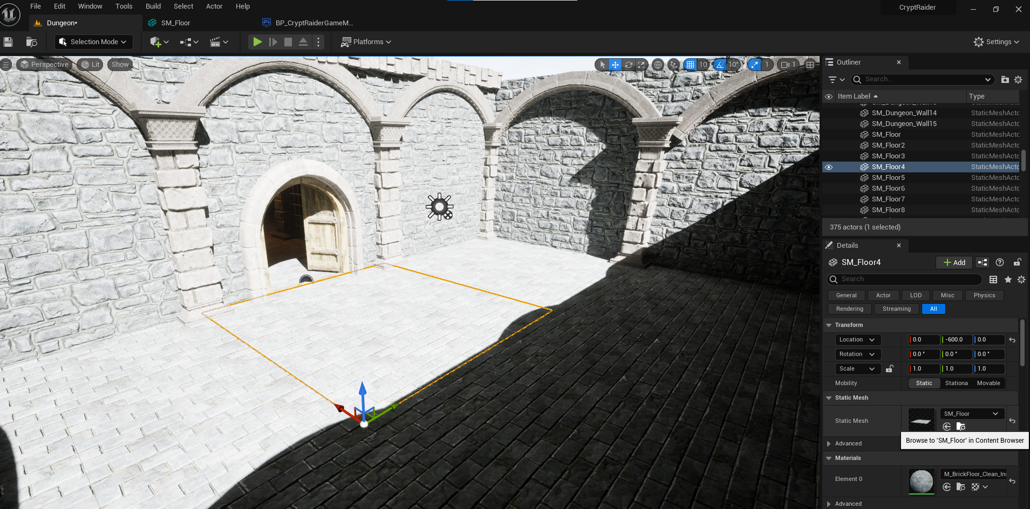
Task: Open the viewport layout maximize icon
Action: tap(810, 65)
